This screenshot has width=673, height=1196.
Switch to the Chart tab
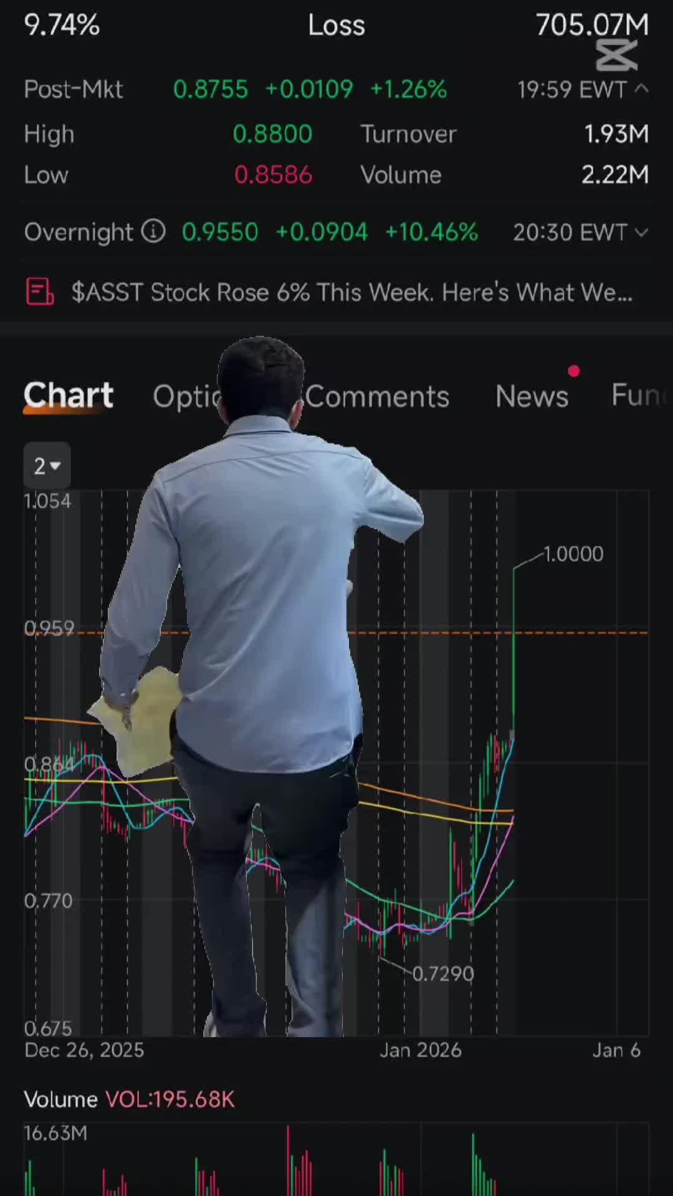(x=69, y=396)
